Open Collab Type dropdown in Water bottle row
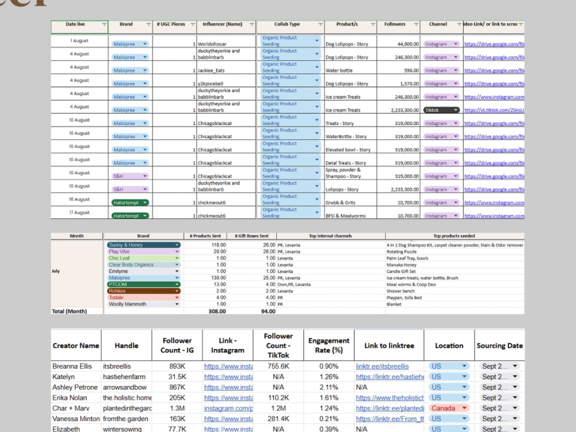The height and width of the screenshot is (432, 576). (x=317, y=67)
